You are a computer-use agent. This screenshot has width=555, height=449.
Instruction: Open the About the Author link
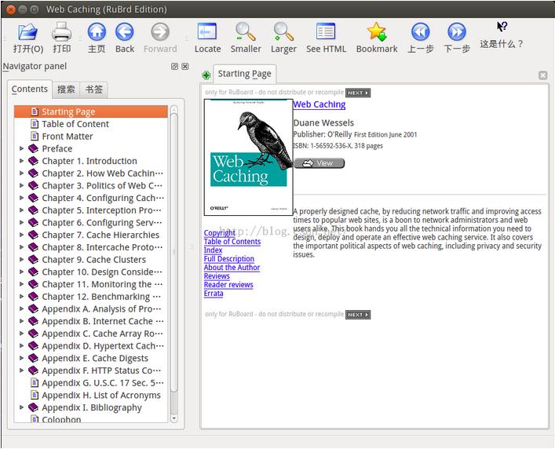(x=232, y=268)
